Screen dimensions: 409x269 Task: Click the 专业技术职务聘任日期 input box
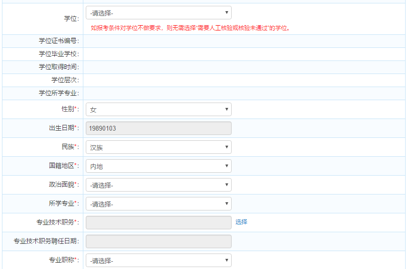click(158, 241)
